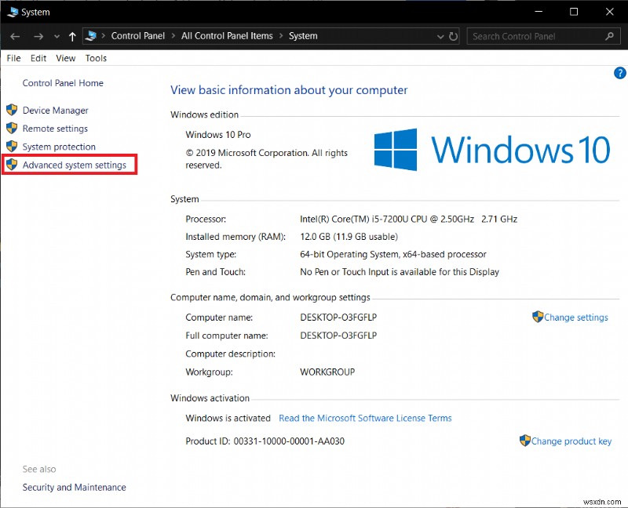Open the File menu
Viewport: 628px width, 508px height.
coord(13,58)
